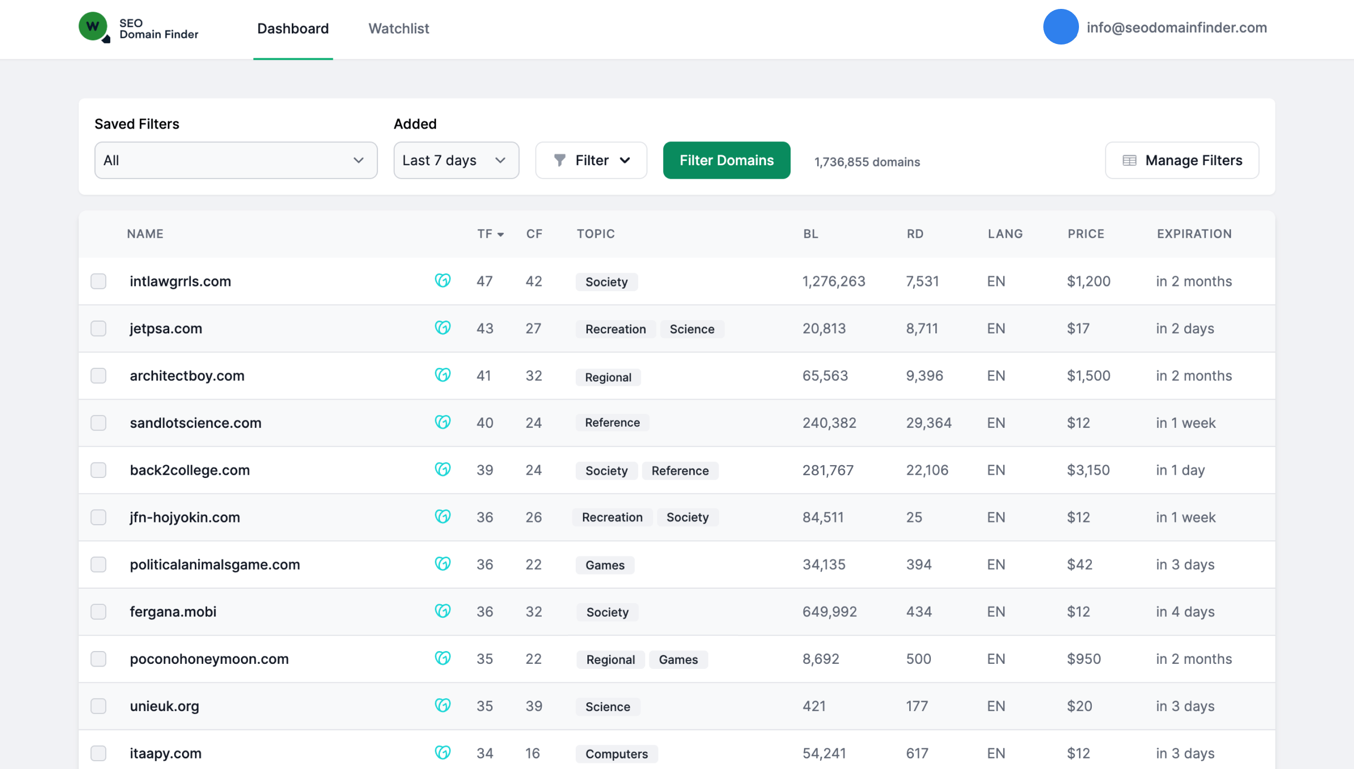Click the Filter Domains button
Screen dimensions: 1354x769
pos(727,160)
